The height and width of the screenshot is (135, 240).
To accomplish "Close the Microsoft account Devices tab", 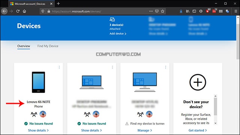I will click(51, 4).
